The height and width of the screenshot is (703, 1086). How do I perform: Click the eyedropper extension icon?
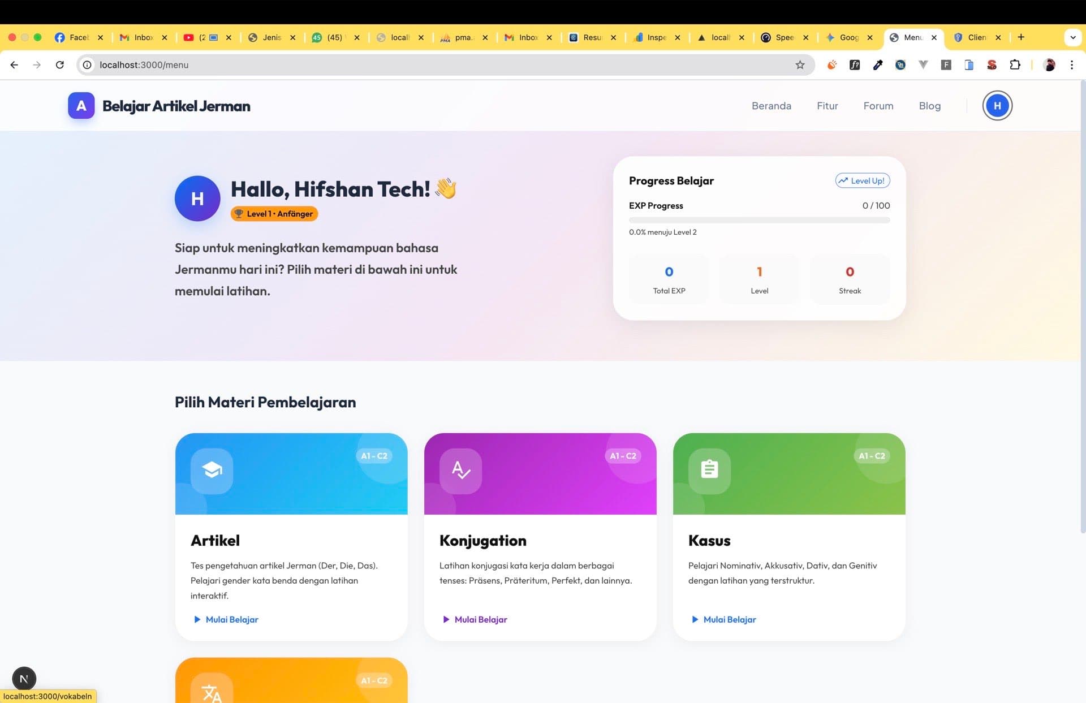878,64
